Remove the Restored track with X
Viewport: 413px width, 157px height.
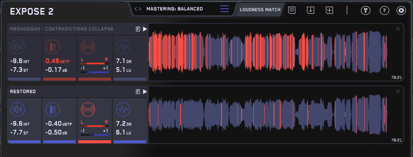click(398, 91)
